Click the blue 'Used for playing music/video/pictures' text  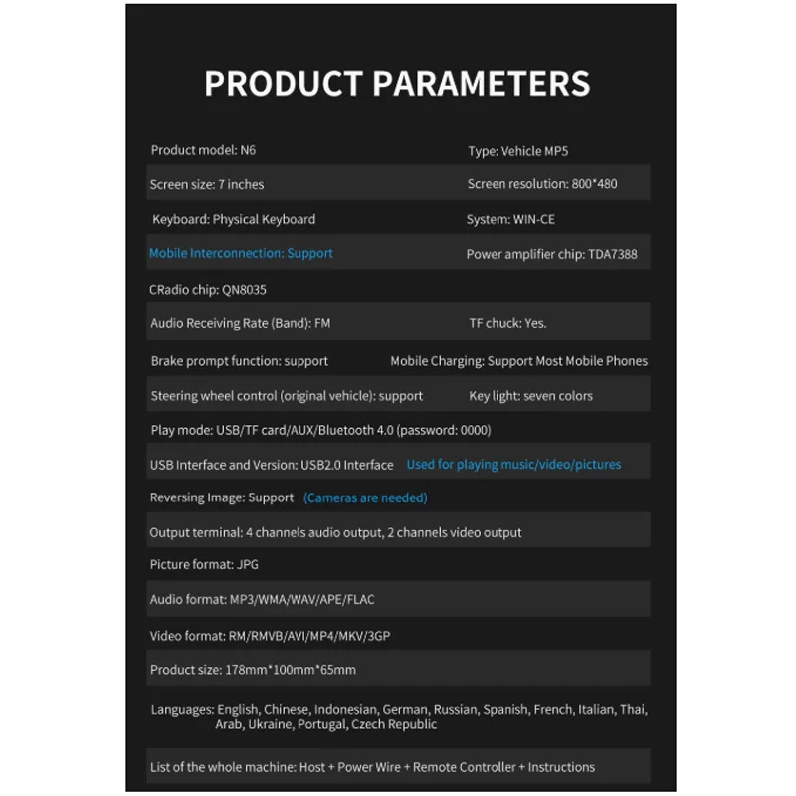click(513, 465)
